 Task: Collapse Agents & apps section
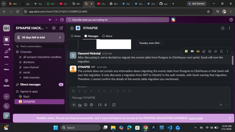tap(29, 91)
